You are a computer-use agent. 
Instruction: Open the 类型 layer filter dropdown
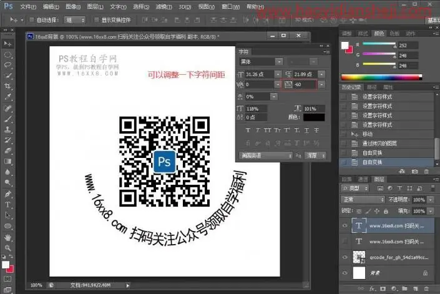click(x=354, y=189)
